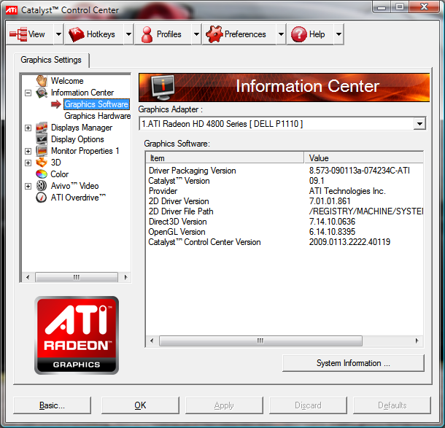
Task: Click the View toolbar icon
Action: (18, 34)
